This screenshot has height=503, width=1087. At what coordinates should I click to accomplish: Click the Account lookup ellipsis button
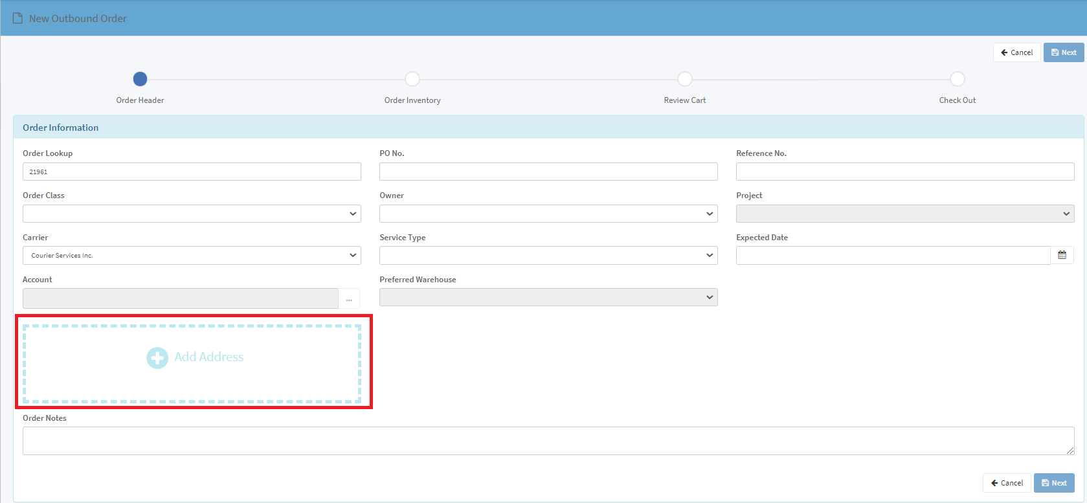(x=349, y=298)
